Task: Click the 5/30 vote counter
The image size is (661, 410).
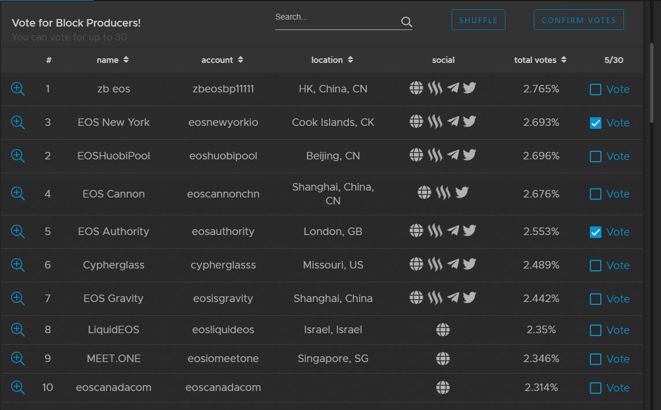Action: coord(614,60)
